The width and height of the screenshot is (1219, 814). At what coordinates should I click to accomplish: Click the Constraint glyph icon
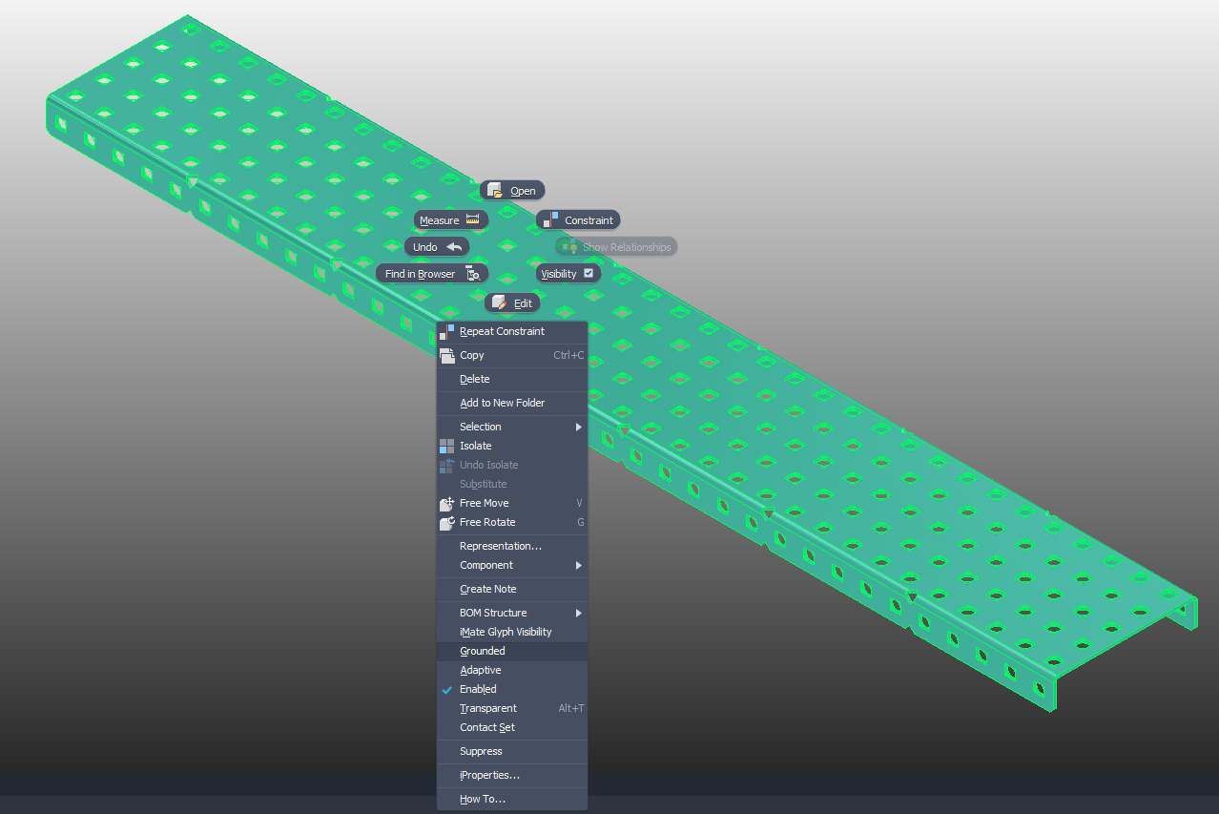[551, 219]
